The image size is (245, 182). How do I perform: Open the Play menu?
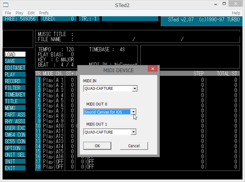19,13
